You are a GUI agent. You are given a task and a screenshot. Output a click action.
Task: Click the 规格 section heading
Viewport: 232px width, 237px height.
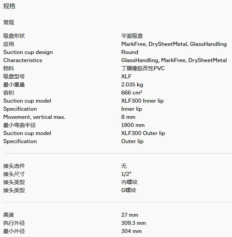pos(9,6)
